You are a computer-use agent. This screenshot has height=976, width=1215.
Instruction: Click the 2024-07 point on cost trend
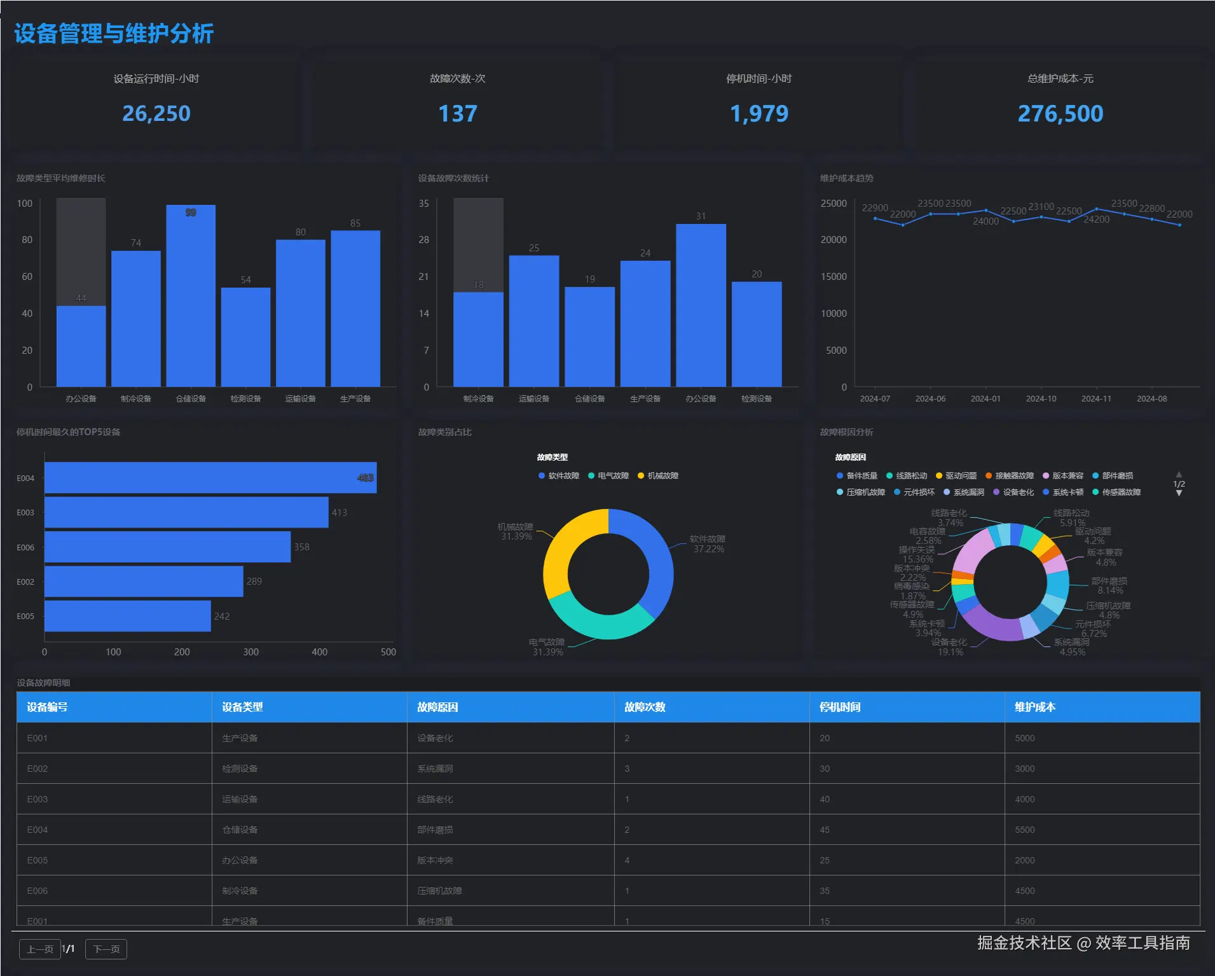click(x=875, y=218)
